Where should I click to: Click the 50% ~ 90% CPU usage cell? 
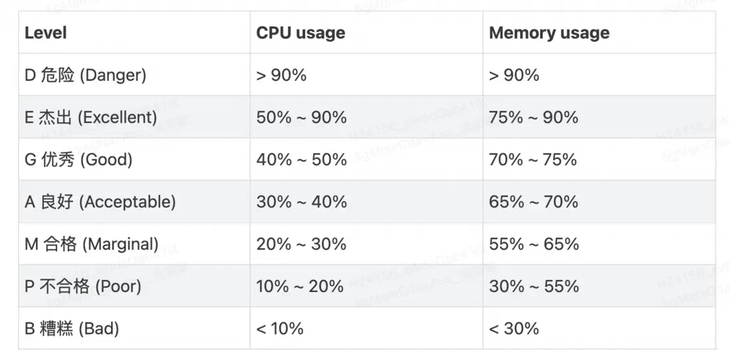pyautogui.click(x=301, y=117)
